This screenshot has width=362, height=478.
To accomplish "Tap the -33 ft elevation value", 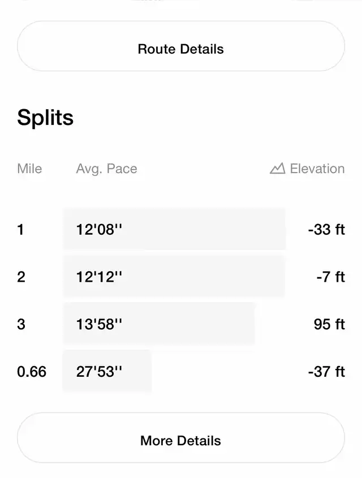I will tap(326, 230).
